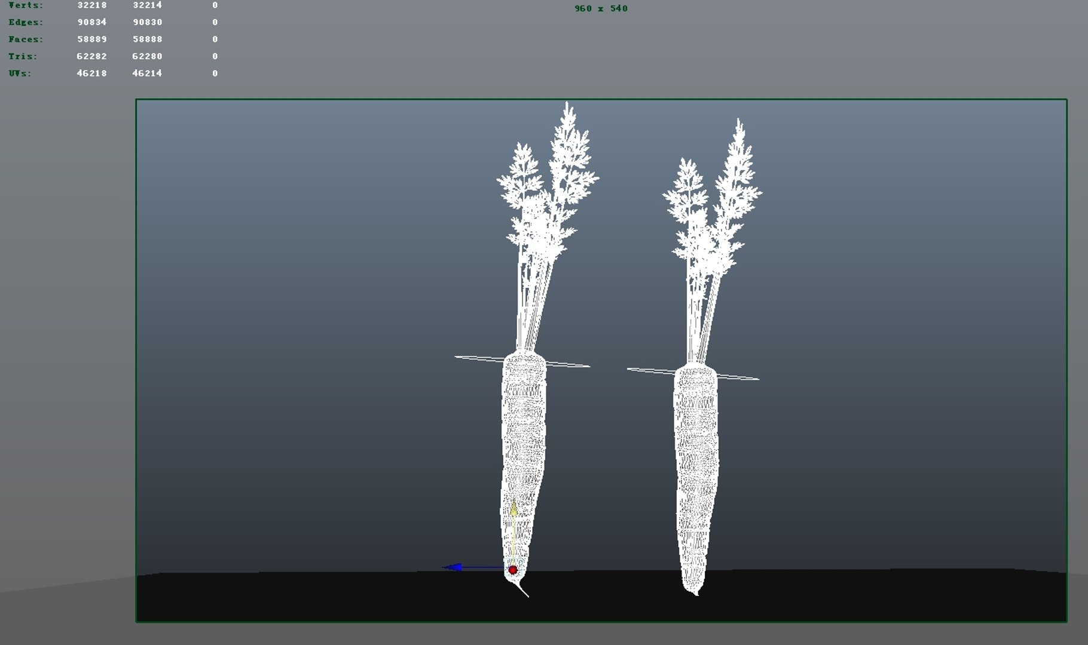Click the edge count value 90830
1088x645 pixels.
pos(147,22)
